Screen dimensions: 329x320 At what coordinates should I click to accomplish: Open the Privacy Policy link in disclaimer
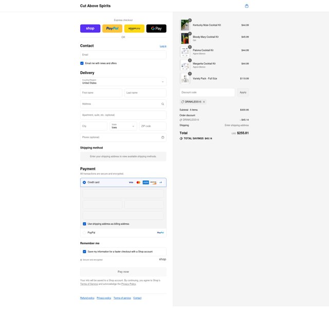point(129,284)
